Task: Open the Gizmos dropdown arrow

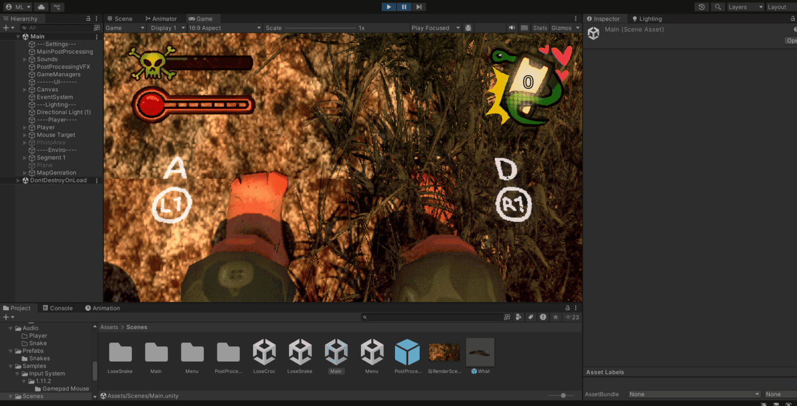Action: click(x=577, y=28)
